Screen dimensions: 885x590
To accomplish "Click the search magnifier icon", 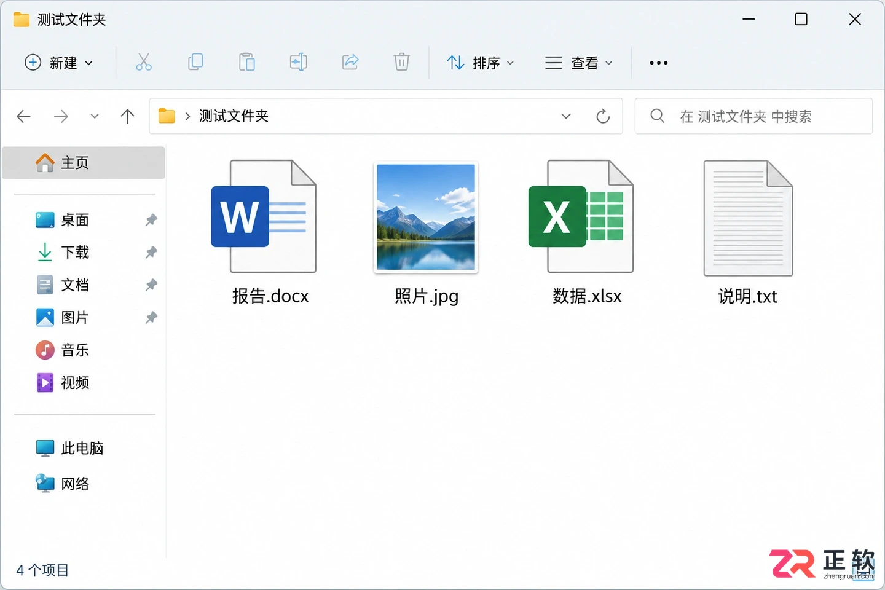I will 657,116.
